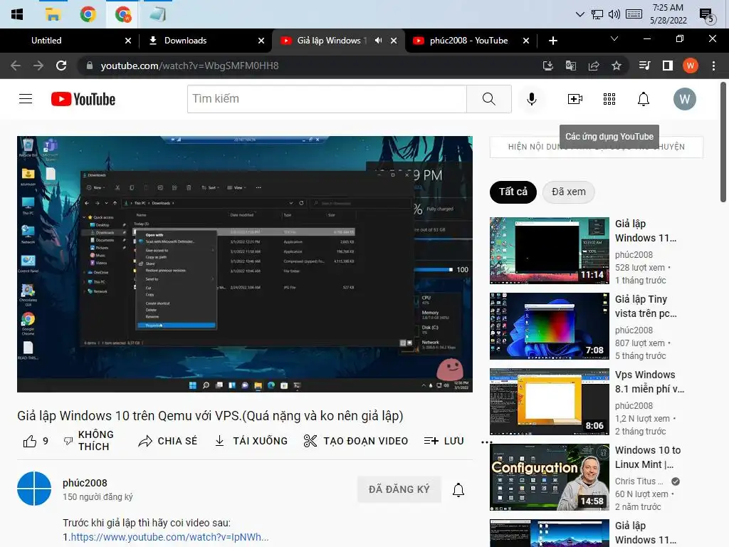
Task: Open the notepad-like app on taskbar
Action: (x=158, y=14)
